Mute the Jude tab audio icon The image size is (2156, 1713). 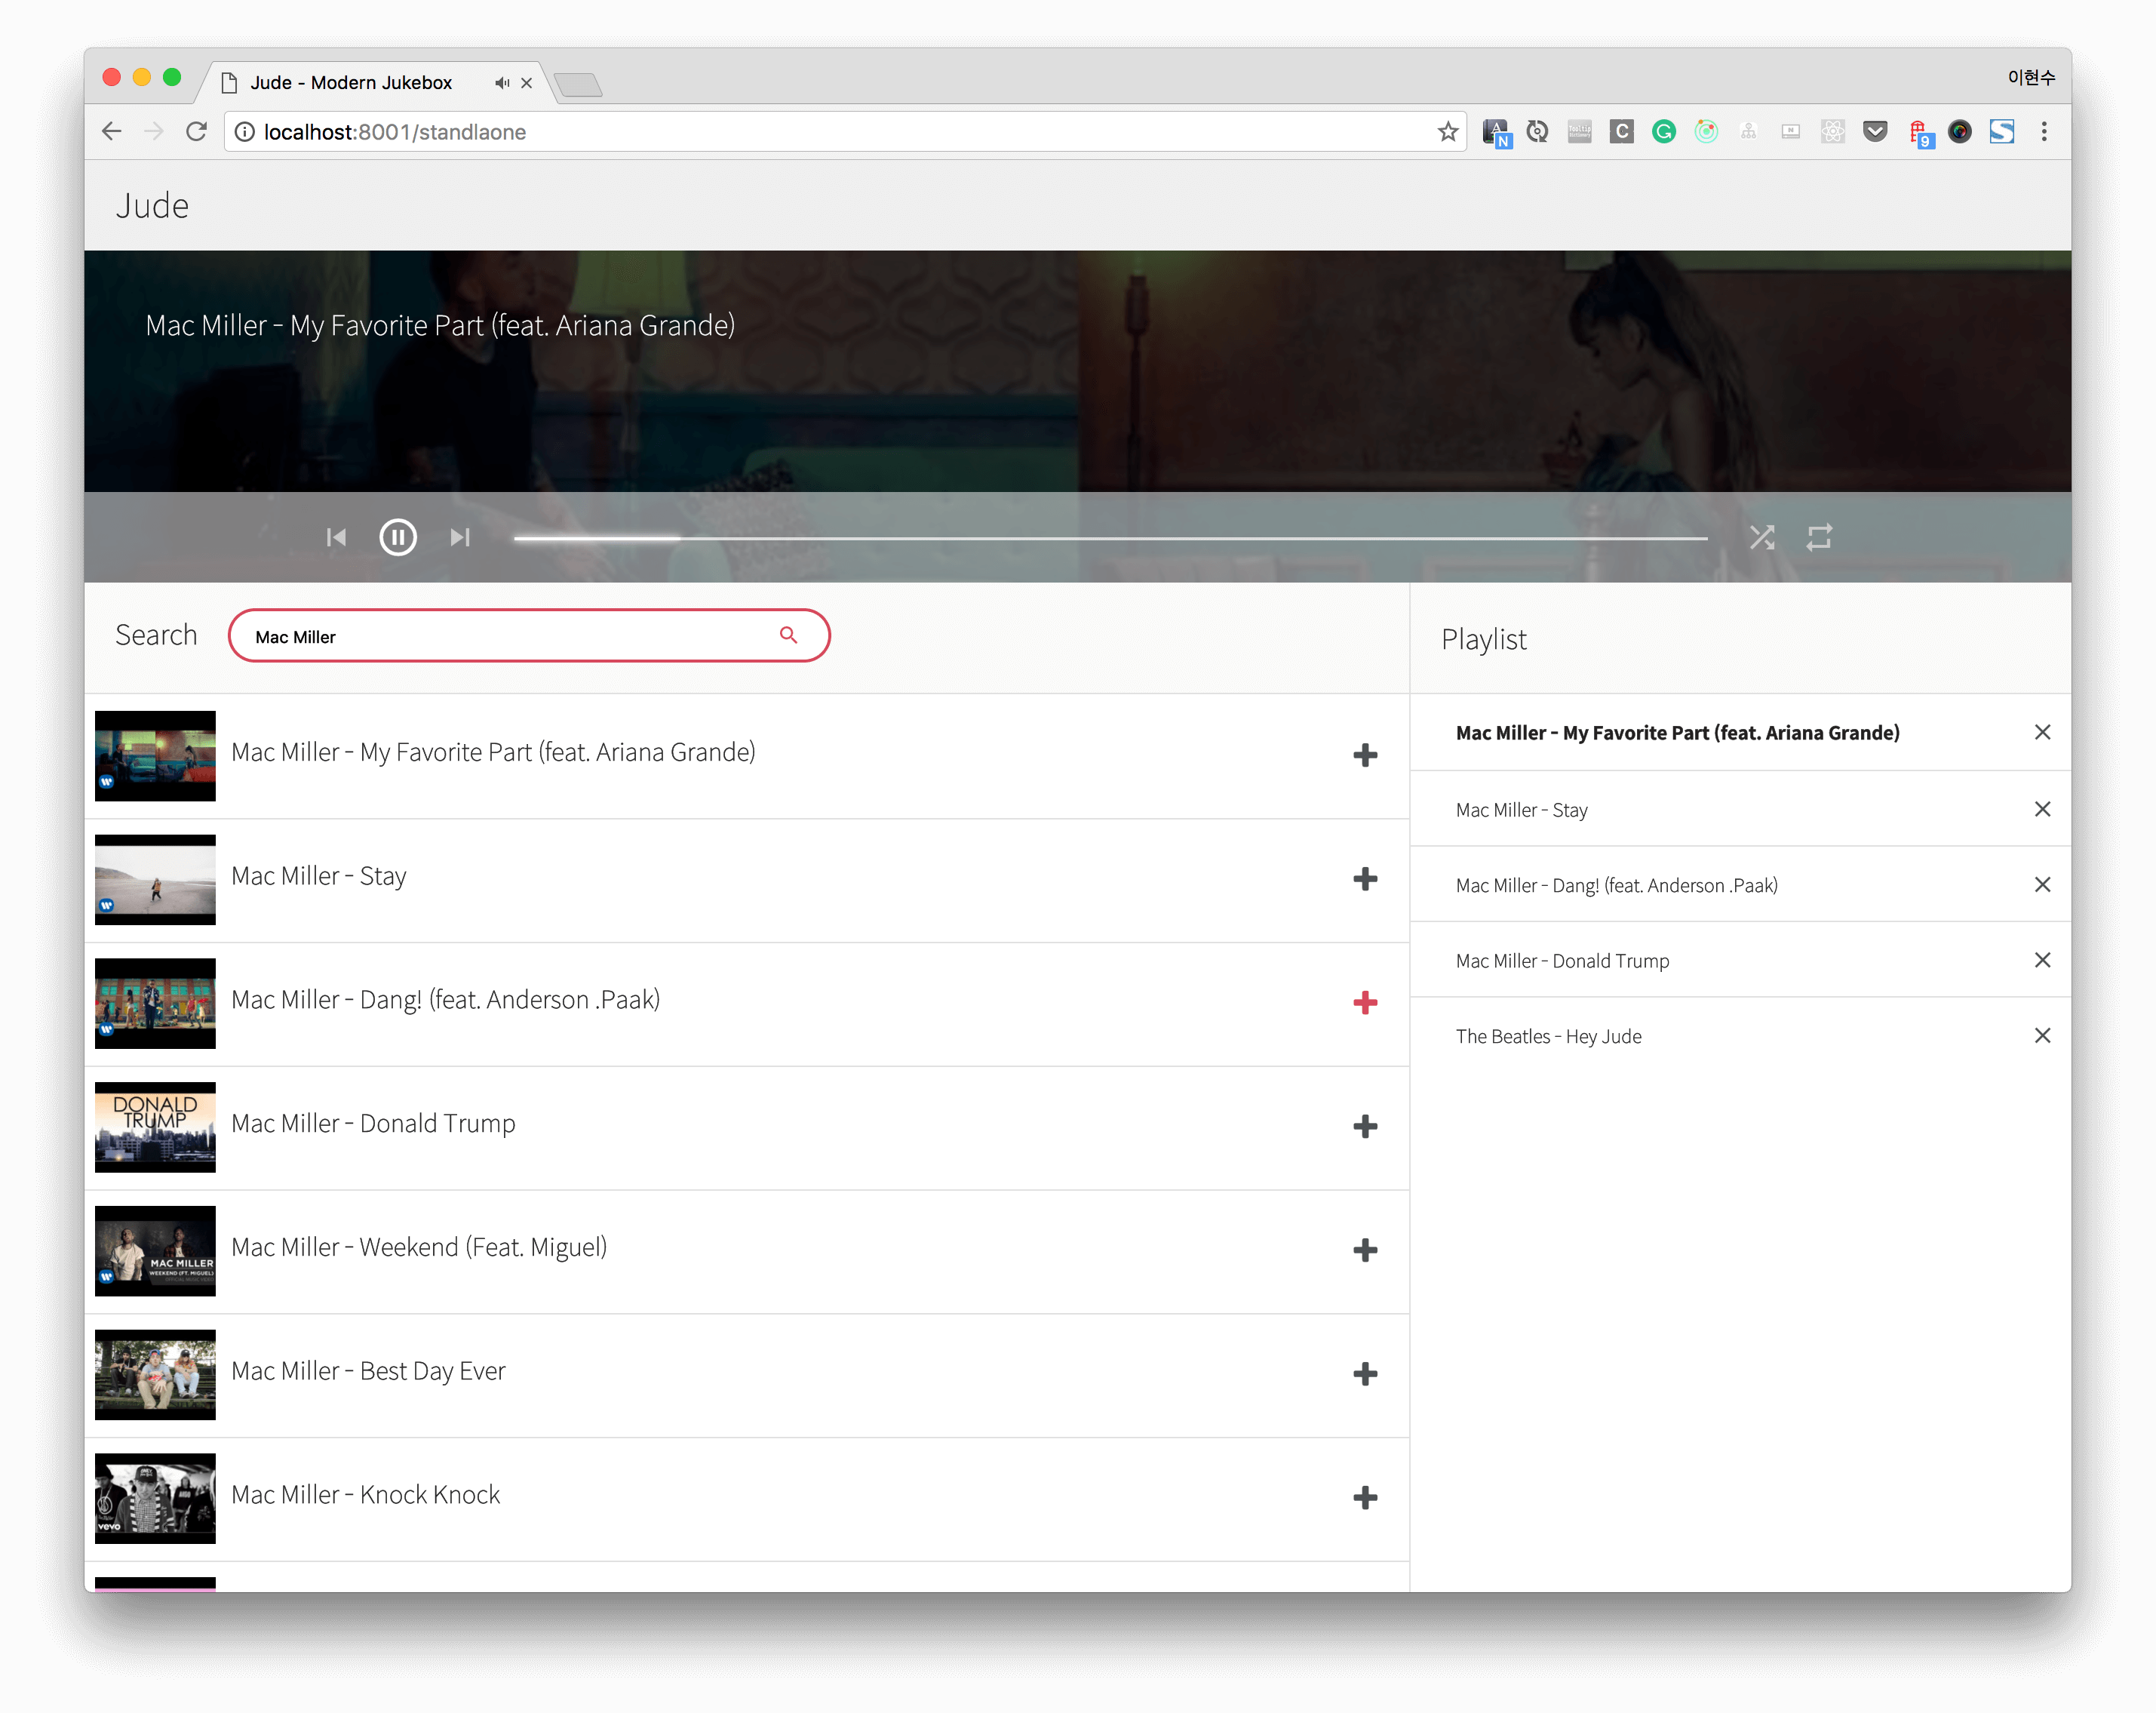[502, 83]
